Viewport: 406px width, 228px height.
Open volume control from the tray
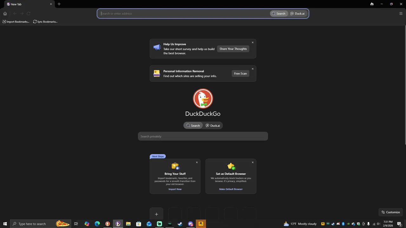click(378, 224)
